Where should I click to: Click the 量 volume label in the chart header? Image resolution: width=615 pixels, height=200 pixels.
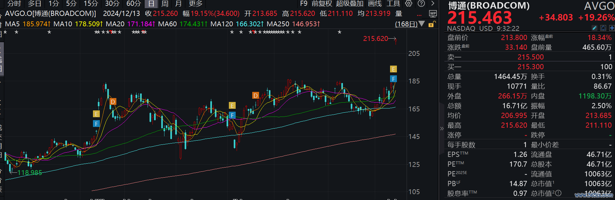[x=399, y=14]
